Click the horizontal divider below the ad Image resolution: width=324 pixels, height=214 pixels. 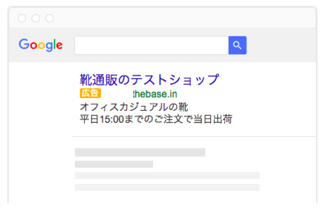pyautogui.click(x=194, y=136)
